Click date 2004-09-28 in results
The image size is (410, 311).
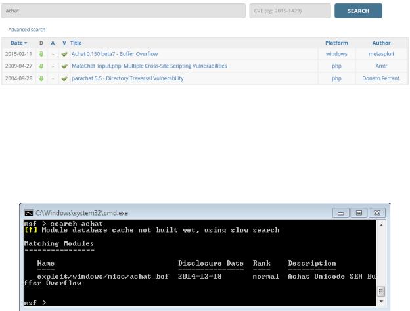(18, 78)
